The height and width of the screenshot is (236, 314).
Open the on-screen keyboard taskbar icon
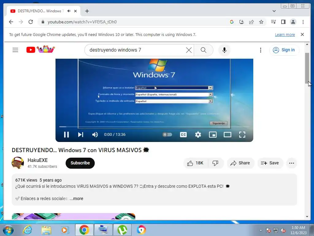click(103, 230)
